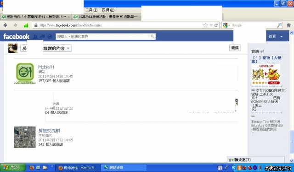Click the padlock icon in the address bar

36,25
